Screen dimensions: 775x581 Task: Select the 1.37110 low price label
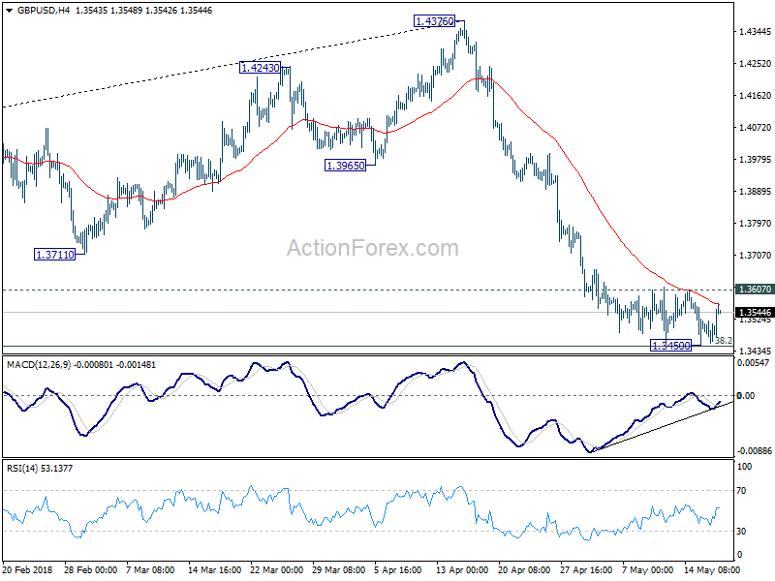tap(54, 255)
